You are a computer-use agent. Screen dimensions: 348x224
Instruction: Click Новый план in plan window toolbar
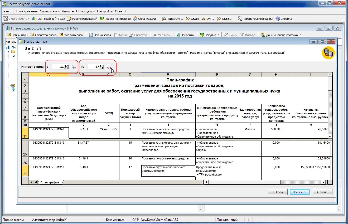pyautogui.click(x=17, y=35)
